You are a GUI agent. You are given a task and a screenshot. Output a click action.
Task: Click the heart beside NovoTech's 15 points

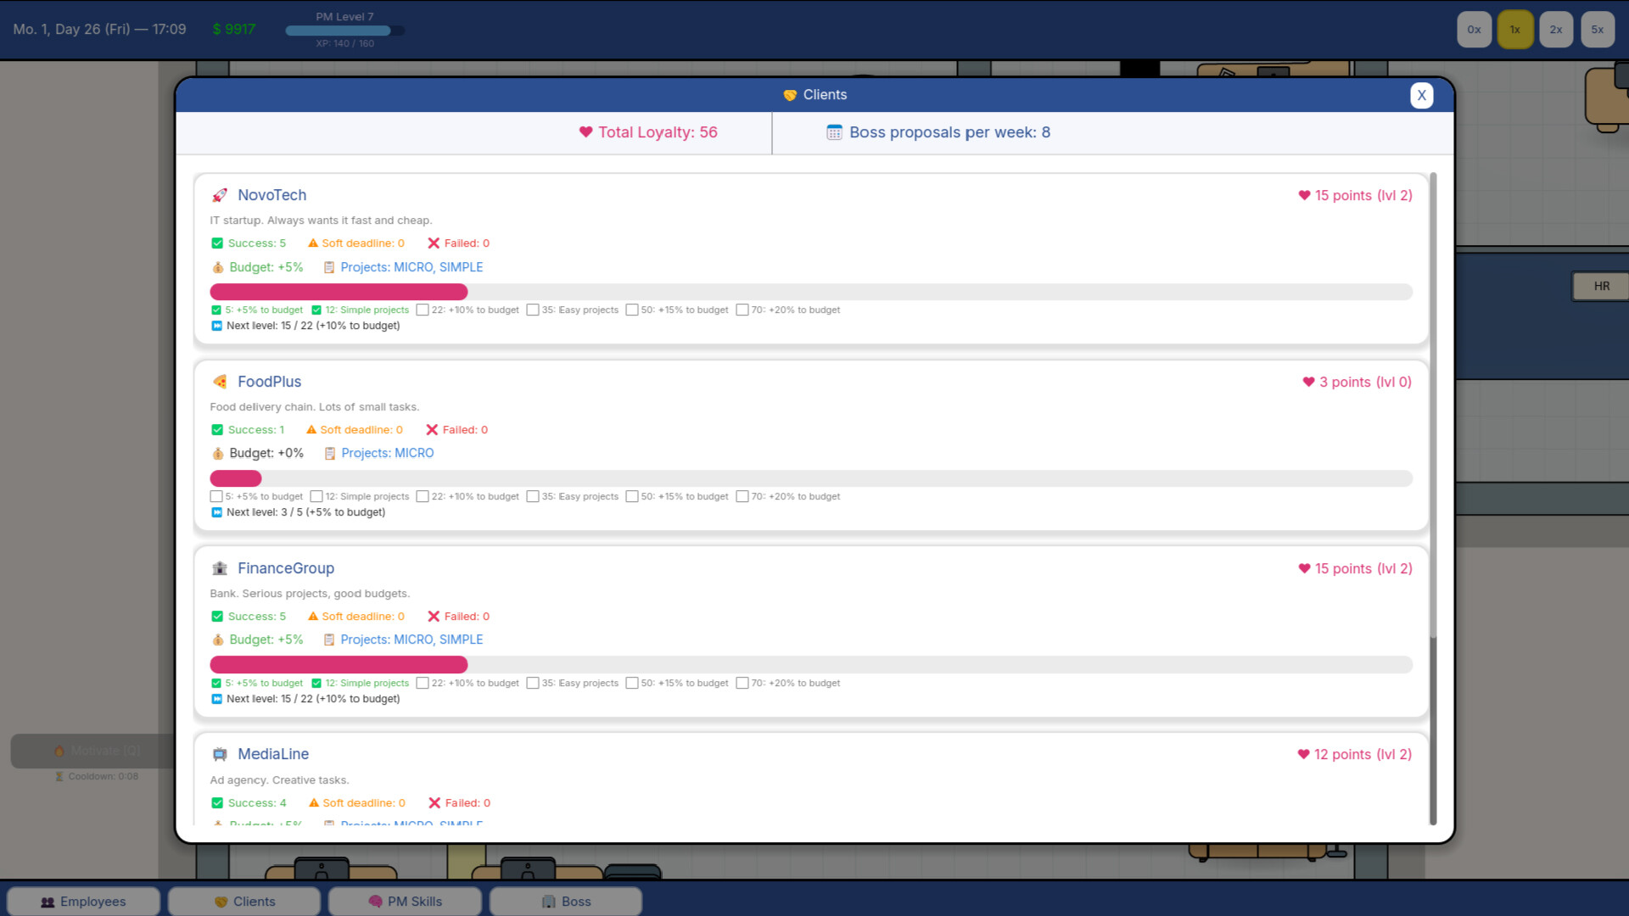click(x=1304, y=195)
